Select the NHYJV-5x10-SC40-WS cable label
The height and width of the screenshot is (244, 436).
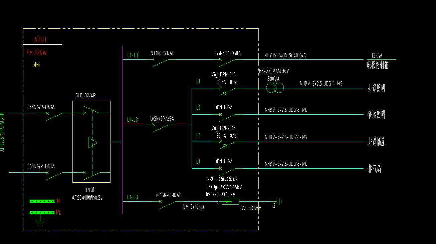pos(285,55)
